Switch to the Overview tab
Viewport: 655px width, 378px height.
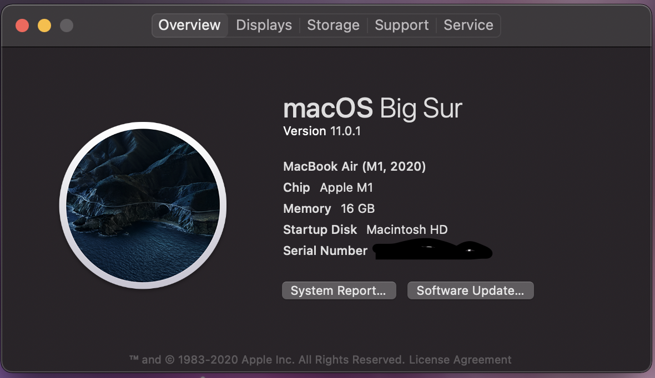[189, 25]
